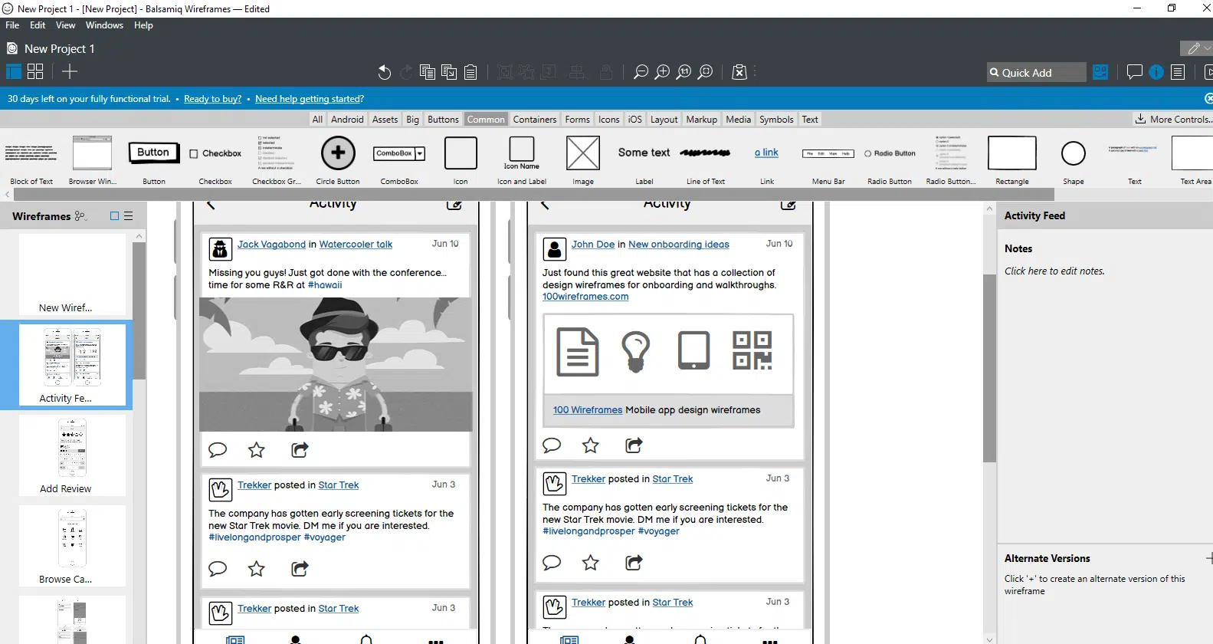This screenshot has height=644, width=1213.
Task: Open the comments speech bubble icon
Action: pyautogui.click(x=1135, y=72)
